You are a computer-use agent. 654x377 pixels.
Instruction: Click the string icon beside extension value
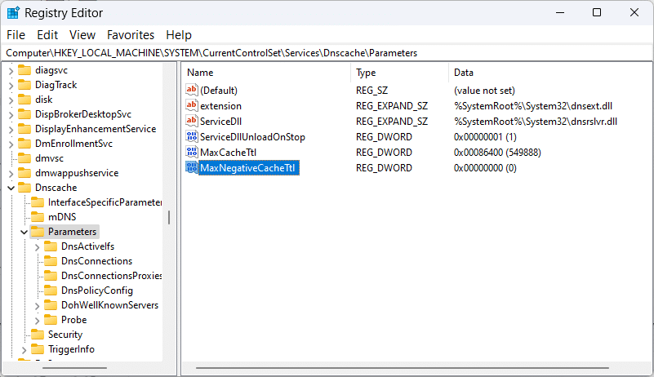(x=192, y=105)
